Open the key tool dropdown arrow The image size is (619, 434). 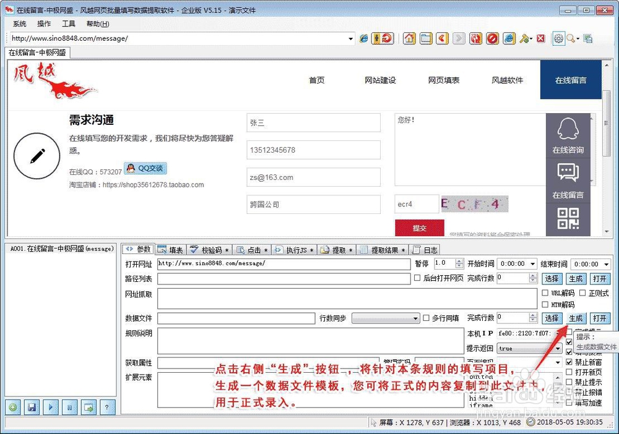[x=531, y=38]
